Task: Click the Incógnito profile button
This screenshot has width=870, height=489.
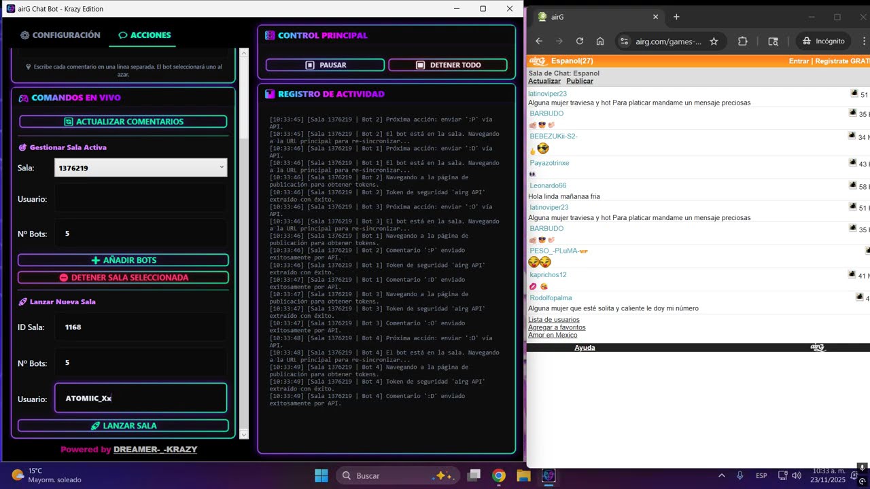Action: pos(823,41)
